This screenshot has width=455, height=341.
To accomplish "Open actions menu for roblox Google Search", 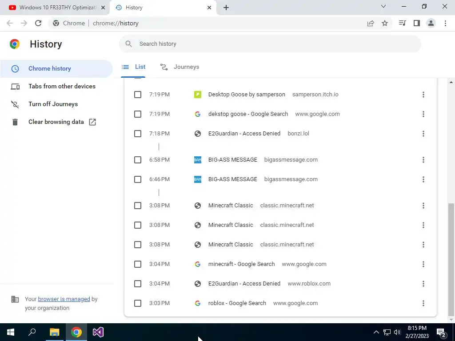I will point(423,303).
